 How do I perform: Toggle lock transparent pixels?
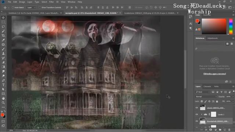click(x=202, y=101)
